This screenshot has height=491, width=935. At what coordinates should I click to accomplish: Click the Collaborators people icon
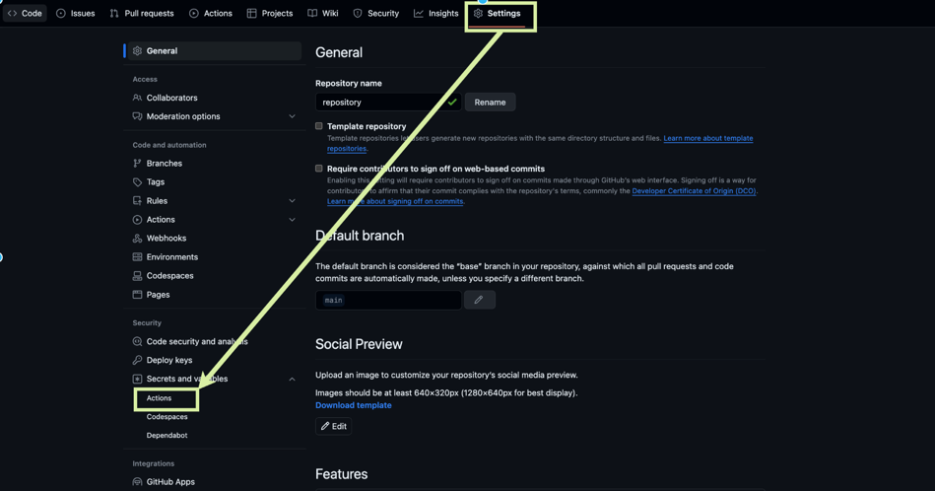coord(137,98)
